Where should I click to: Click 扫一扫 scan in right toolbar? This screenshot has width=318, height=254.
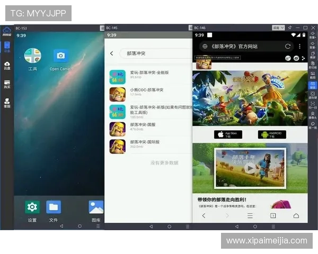[x=313, y=105]
